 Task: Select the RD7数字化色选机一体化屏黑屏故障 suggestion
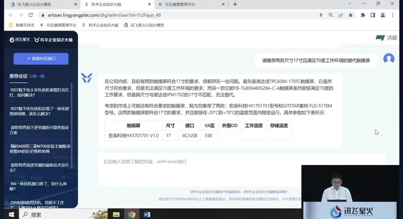click(x=39, y=111)
